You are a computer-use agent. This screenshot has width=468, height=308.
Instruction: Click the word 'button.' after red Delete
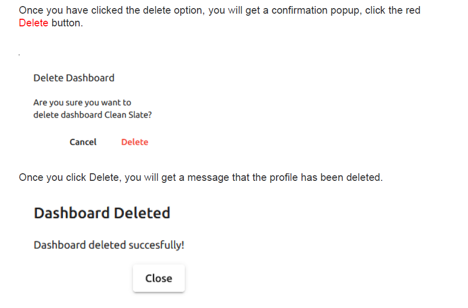[x=67, y=23]
